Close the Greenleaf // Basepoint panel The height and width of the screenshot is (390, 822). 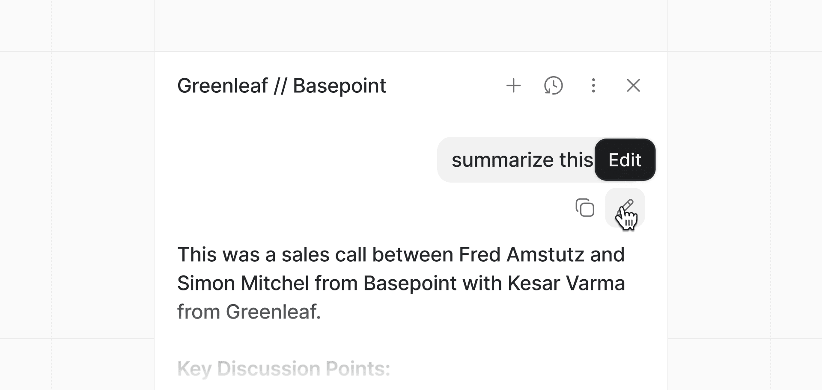634,86
